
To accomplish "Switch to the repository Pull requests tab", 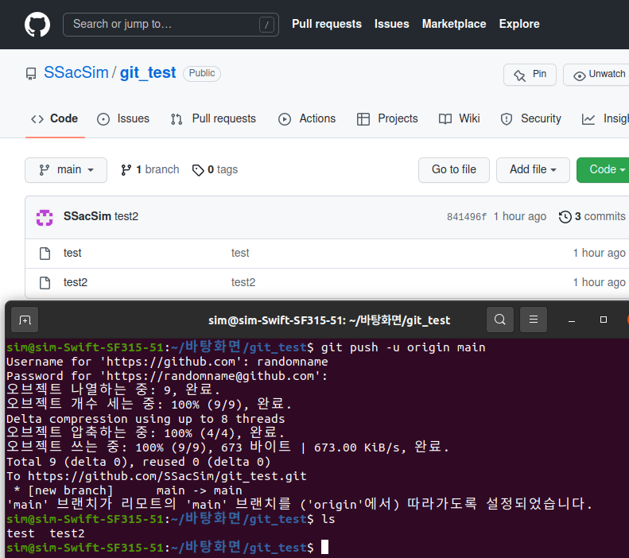I will [213, 118].
